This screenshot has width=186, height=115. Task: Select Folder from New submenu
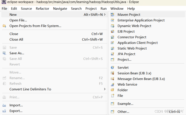(x=147, y=90)
